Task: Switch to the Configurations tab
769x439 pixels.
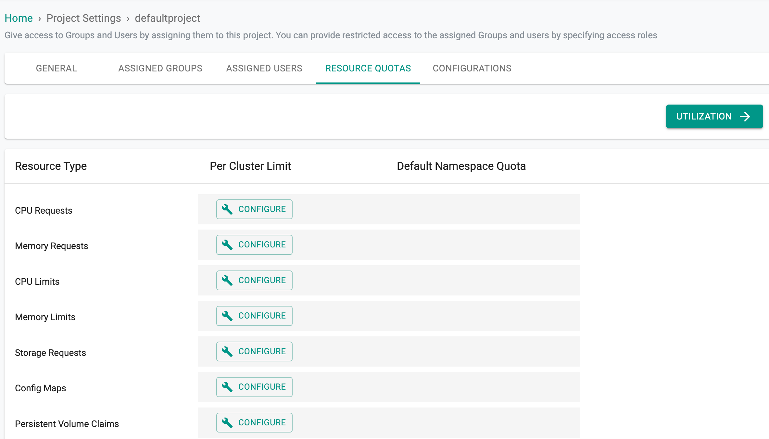Action: tap(472, 68)
